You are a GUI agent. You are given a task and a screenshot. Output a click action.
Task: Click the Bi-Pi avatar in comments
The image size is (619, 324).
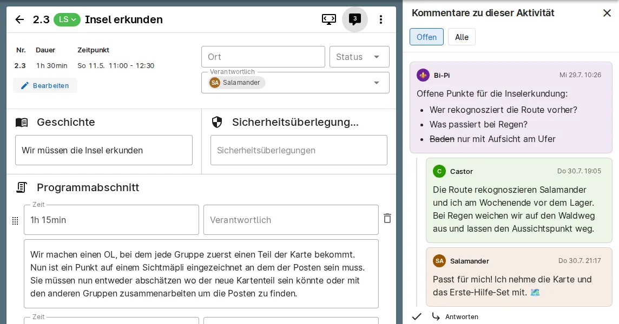point(423,75)
